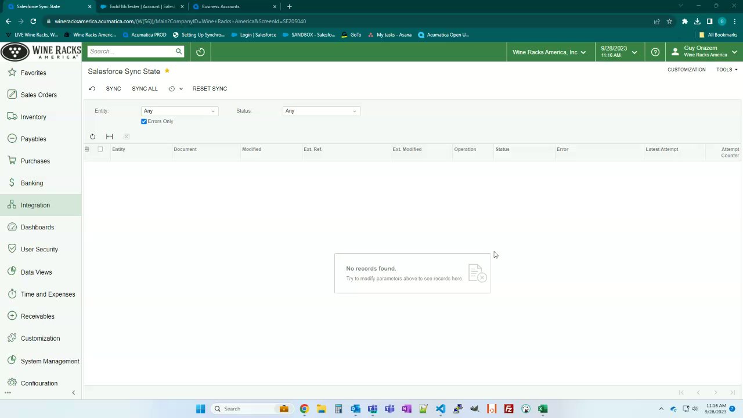Tick the select-all checkbox in grid header

tap(100, 149)
